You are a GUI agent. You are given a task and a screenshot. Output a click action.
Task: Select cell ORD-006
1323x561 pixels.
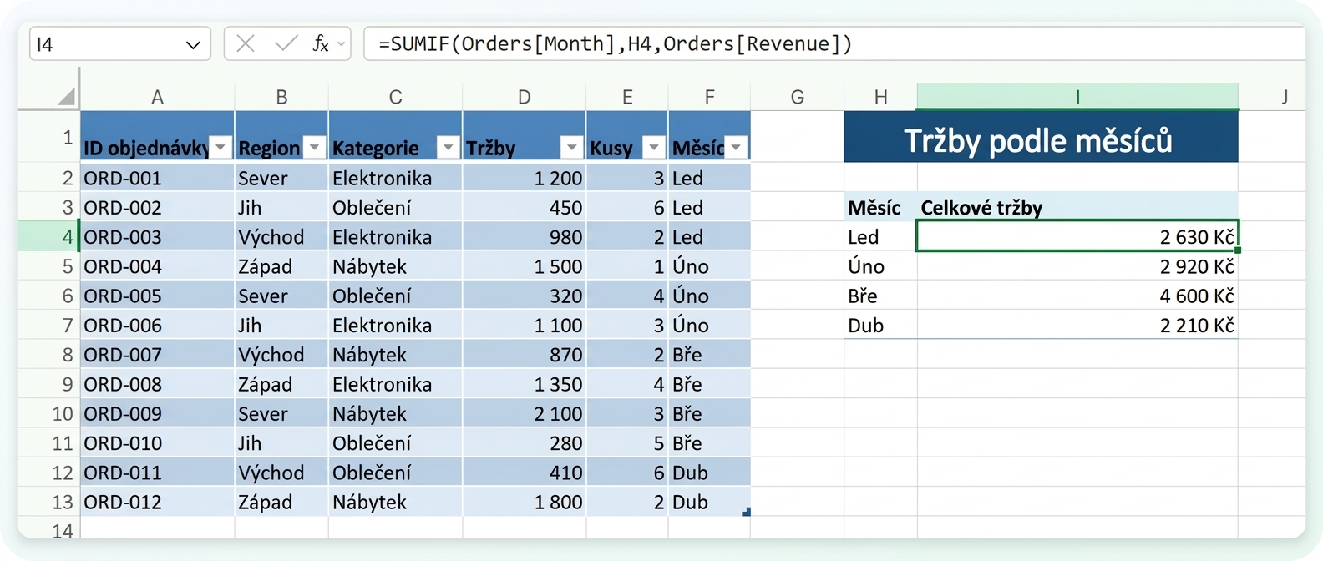tap(157, 325)
